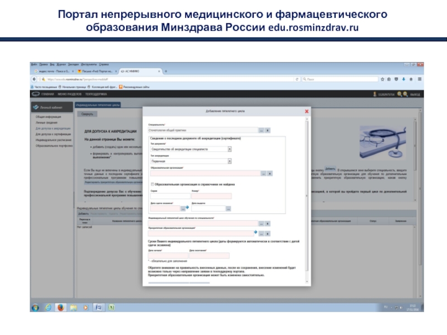Open the ГЛАВНАЯ portal menu item

(x=47, y=94)
